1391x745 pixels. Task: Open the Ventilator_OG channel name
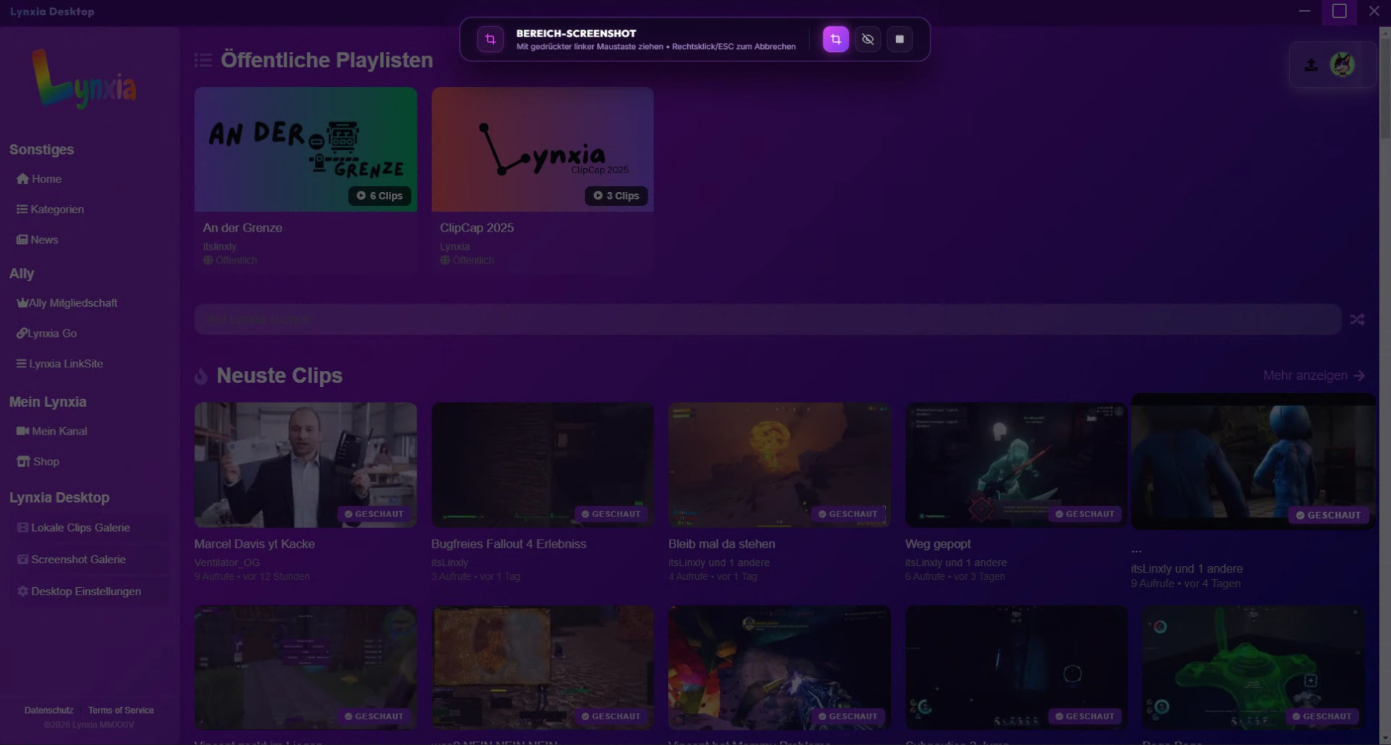click(x=227, y=562)
